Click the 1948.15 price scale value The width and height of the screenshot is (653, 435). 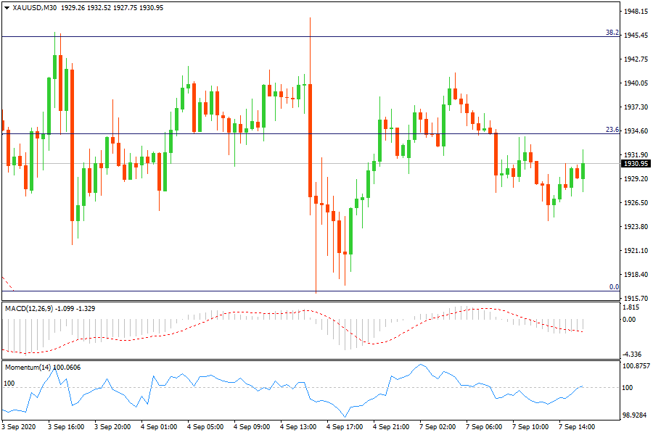[x=636, y=12]
